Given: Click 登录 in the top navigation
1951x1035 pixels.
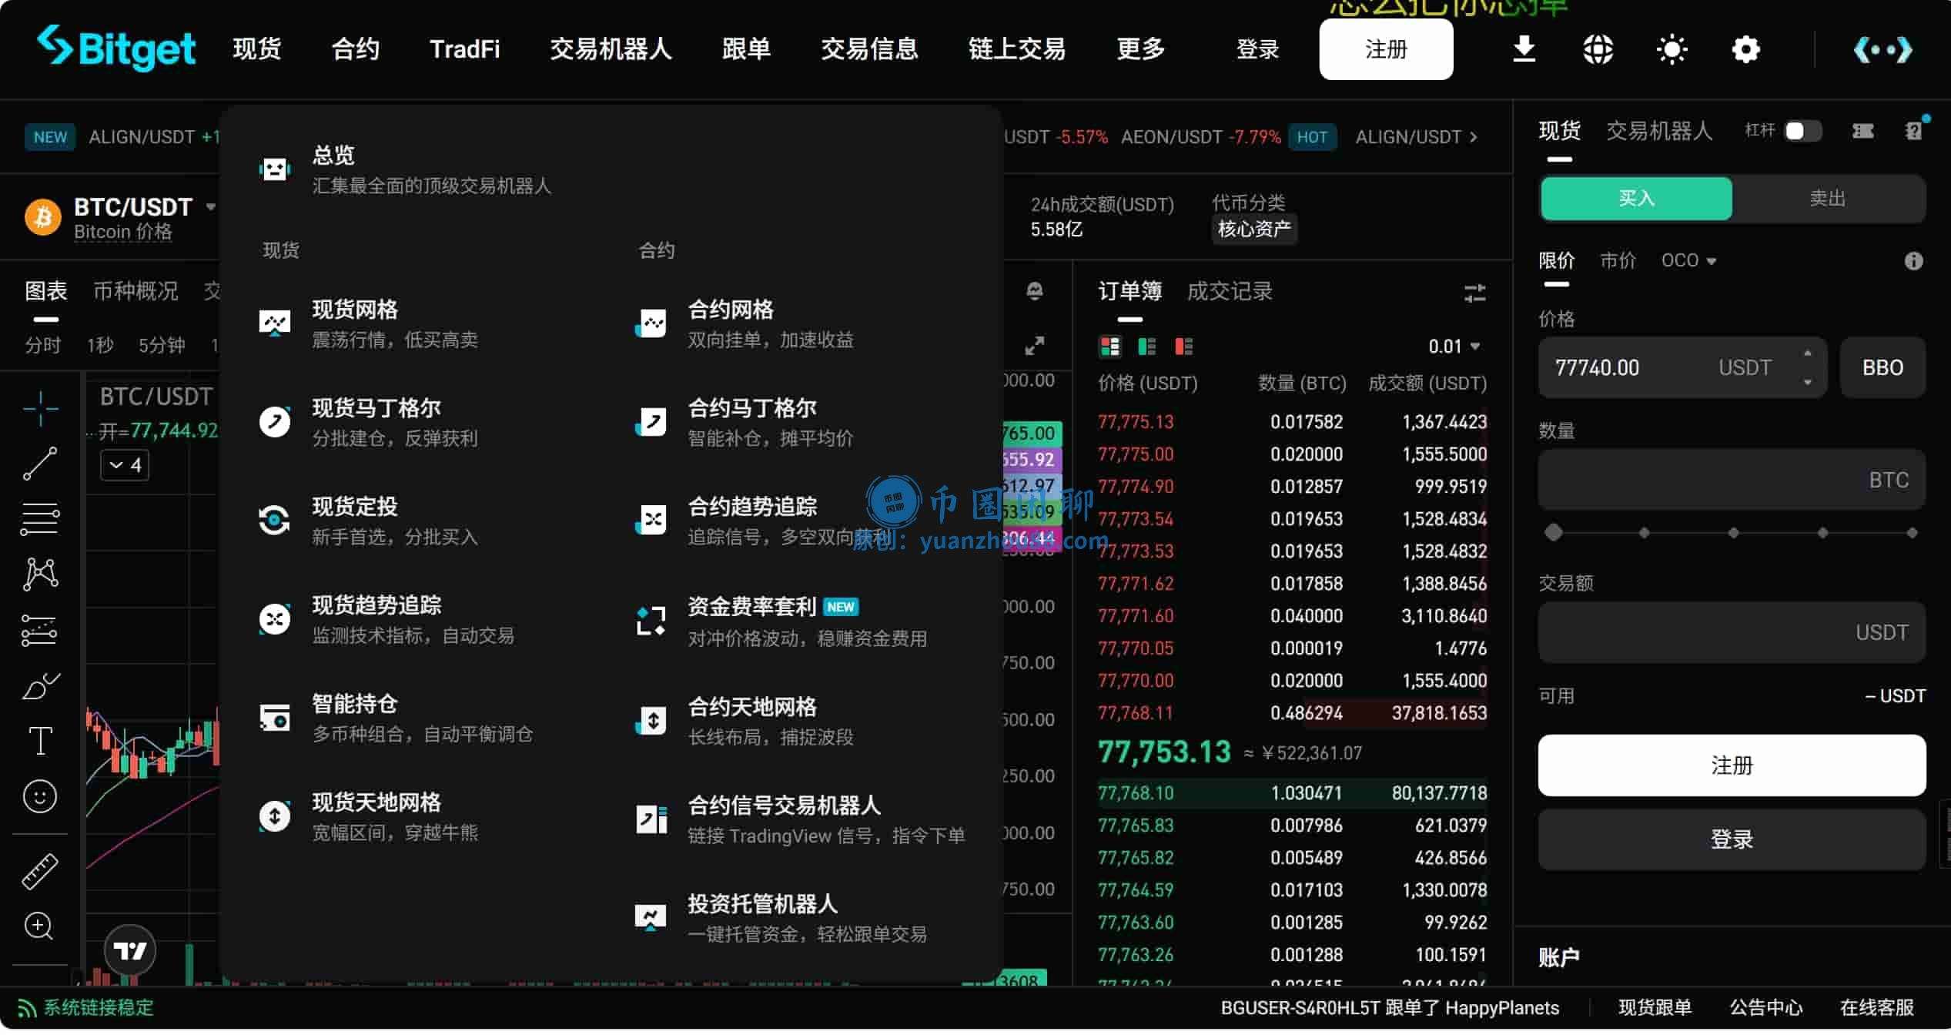Looking at the screenshot, I should click(x=1257, y=49).
